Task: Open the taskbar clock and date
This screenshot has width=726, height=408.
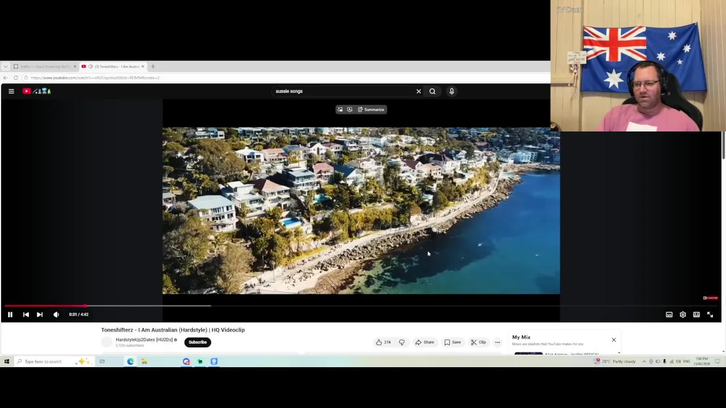Action: coord(702,362)
